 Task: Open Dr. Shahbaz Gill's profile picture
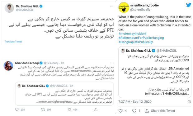[9, 8]
